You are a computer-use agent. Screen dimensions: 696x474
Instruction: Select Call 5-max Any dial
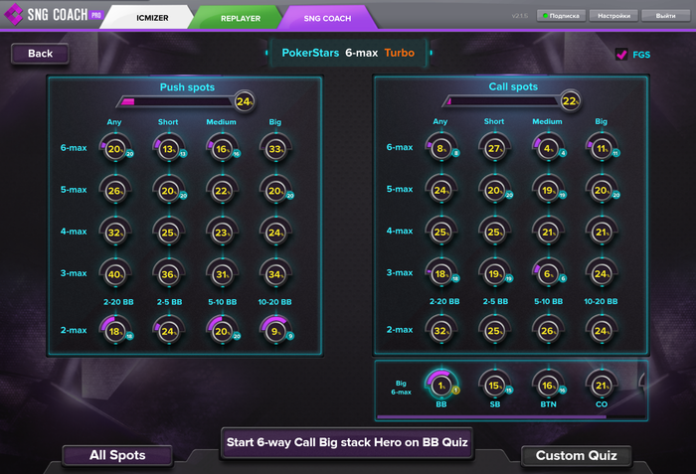[441, 191]
